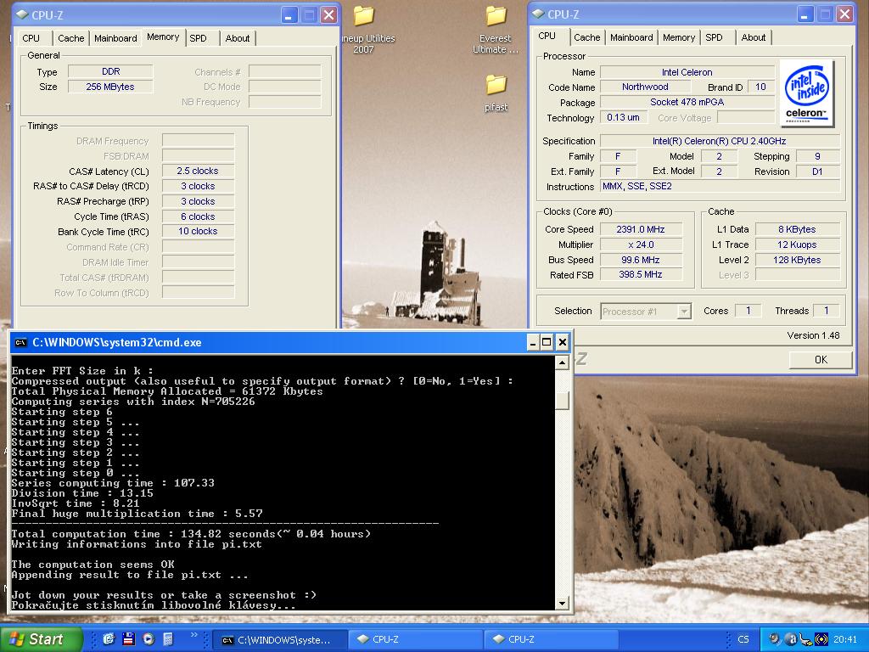Screen dimensions: 869x652
Task: Click the cmd window scrollbar thumb
Action: coord(562,401)
